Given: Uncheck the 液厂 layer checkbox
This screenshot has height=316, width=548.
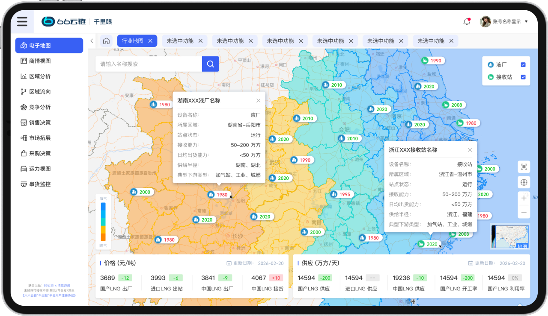Looking at the screenshot, I should click(523, 65).
